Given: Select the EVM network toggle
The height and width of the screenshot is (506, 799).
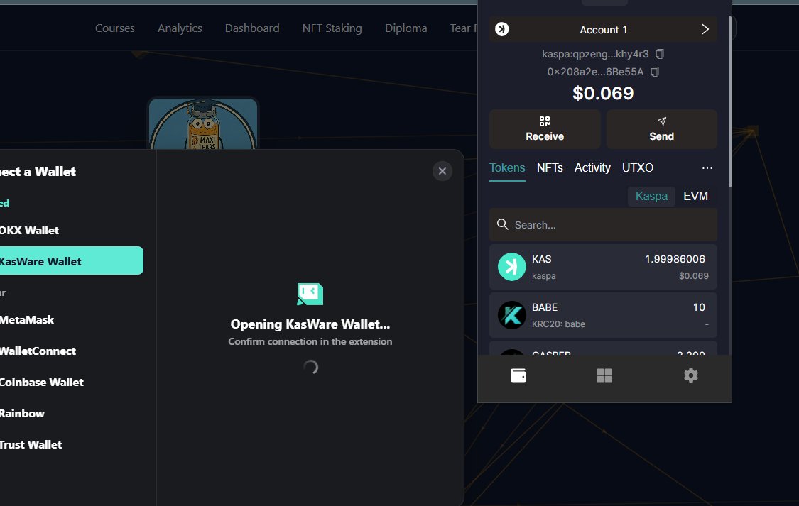Looking at the screenshot, I should click(x=695, y=196).
